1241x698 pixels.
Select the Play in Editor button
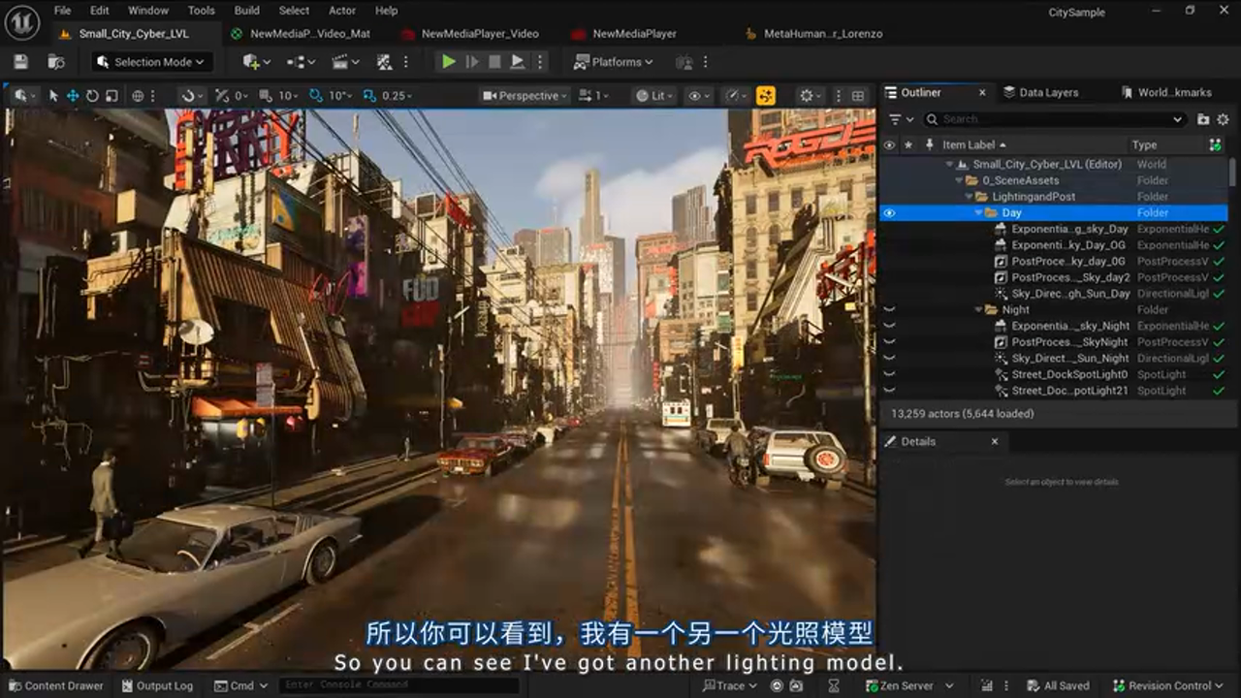click(447, 61)
